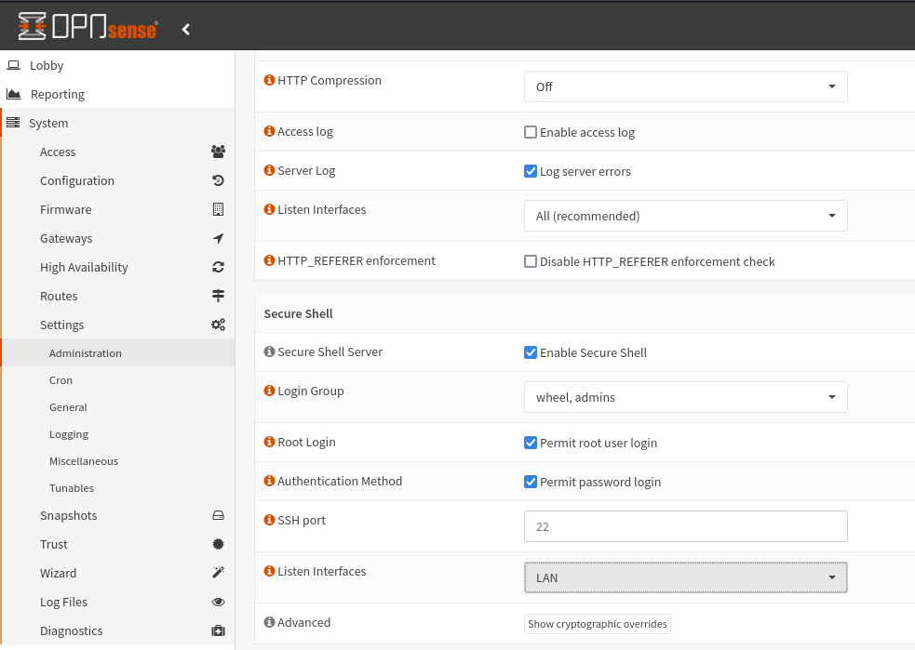
Task: Select the High Availability sync icon
Action: tap(218, 267)
